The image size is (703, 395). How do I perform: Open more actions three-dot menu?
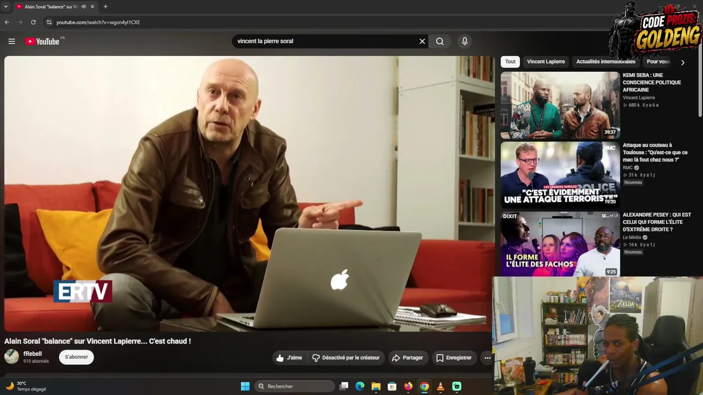click(487, 358)
